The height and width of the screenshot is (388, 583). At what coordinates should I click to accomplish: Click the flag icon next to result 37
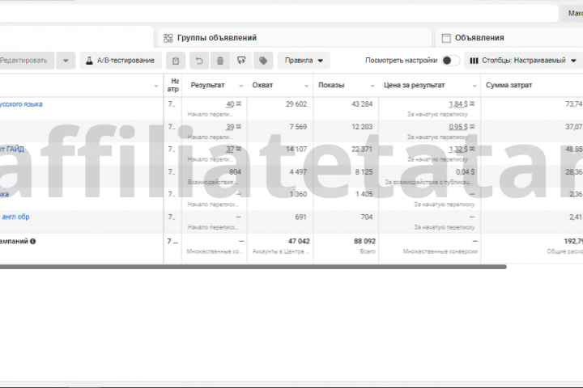point(239,149)
